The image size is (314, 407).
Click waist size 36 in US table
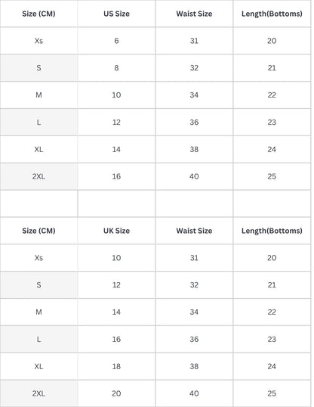(x=194, y=123)
